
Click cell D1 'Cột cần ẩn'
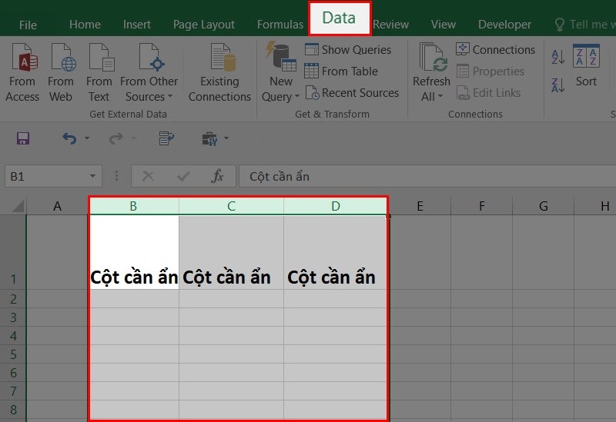click(x=335, y=252)
